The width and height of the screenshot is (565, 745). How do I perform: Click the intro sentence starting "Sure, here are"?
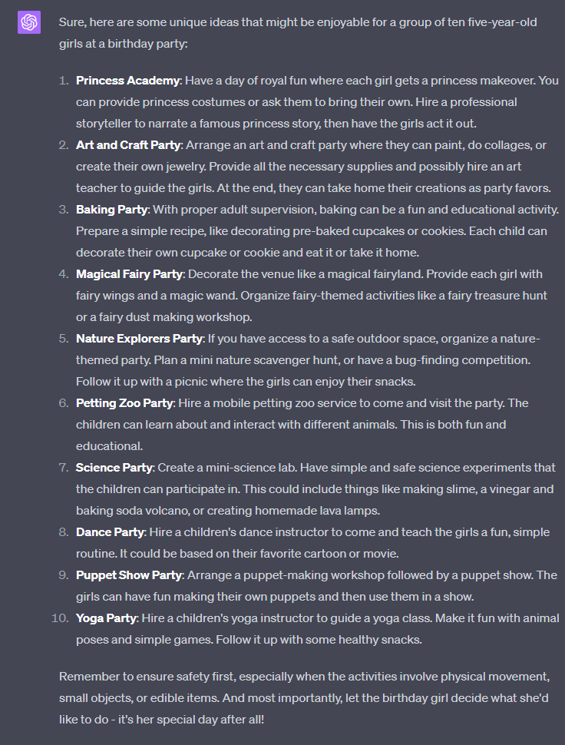tap(298, 32)
